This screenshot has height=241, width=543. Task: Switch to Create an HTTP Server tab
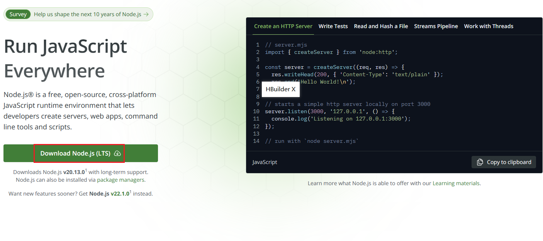(x=283, y=26)
